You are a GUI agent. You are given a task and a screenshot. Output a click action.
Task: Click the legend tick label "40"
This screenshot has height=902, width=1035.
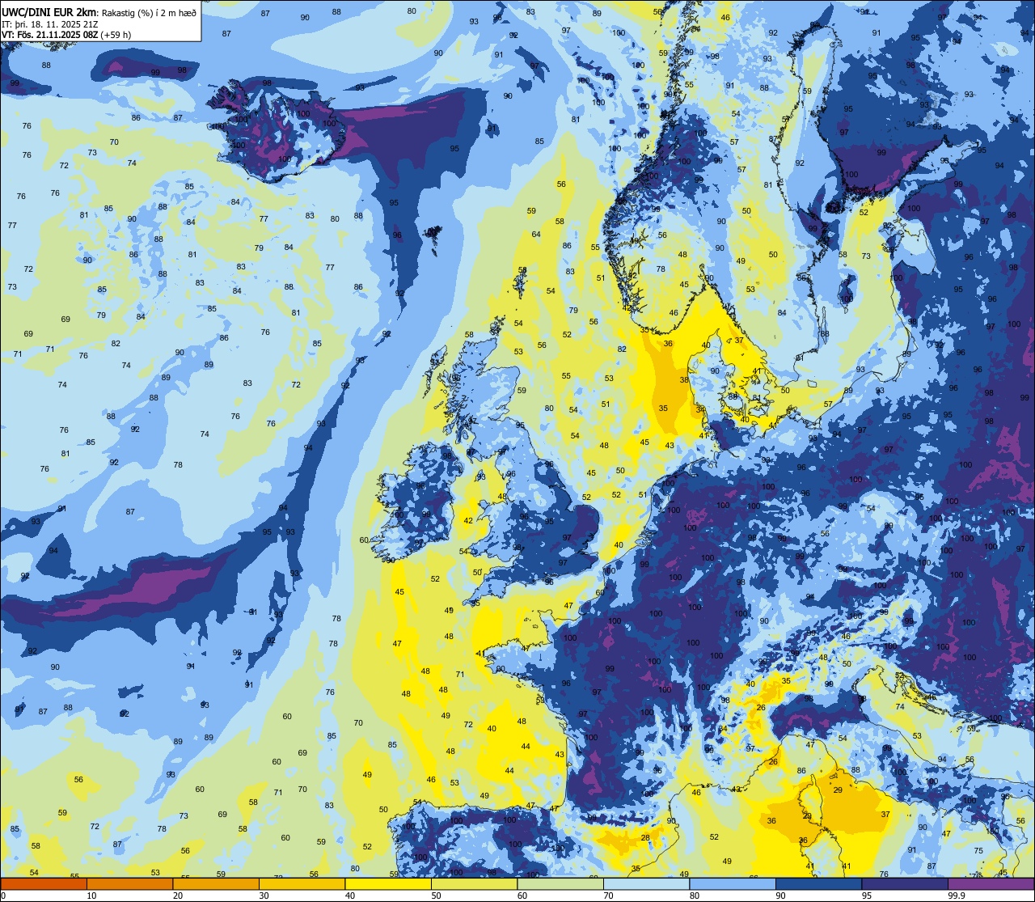[x=350, y=896]
